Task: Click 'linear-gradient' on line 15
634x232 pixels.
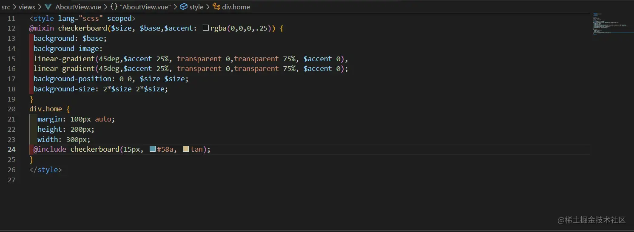Action: coord(64,59)
